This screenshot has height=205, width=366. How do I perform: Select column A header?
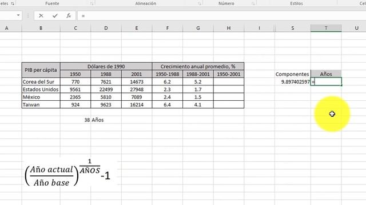11,28
